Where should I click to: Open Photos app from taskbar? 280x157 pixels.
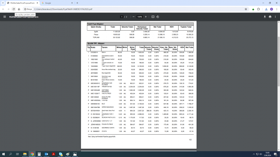click(75, 154)
